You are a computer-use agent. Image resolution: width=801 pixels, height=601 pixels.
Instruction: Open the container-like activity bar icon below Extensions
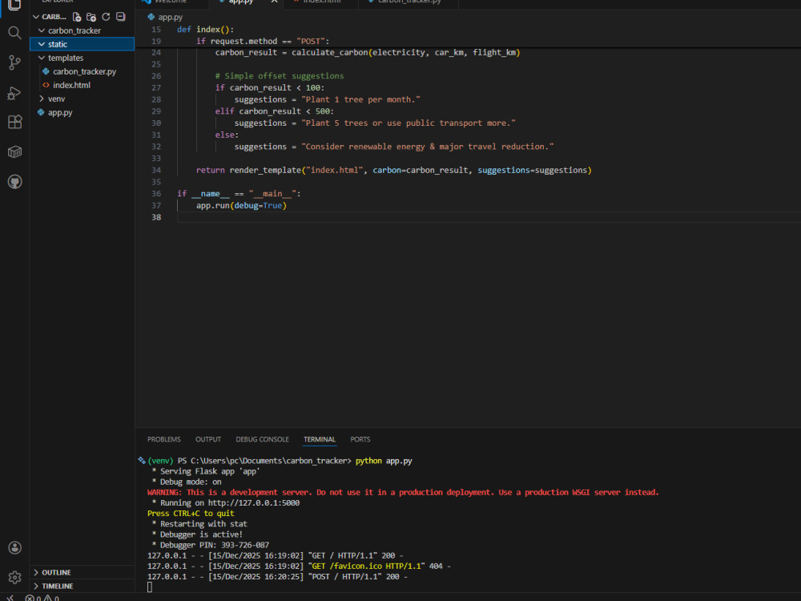click(x=14, y=151)
